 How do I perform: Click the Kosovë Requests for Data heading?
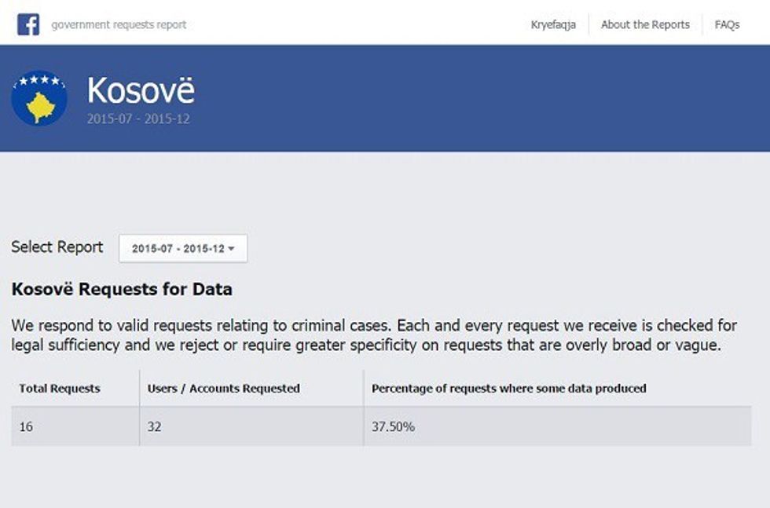pos(122,289)
